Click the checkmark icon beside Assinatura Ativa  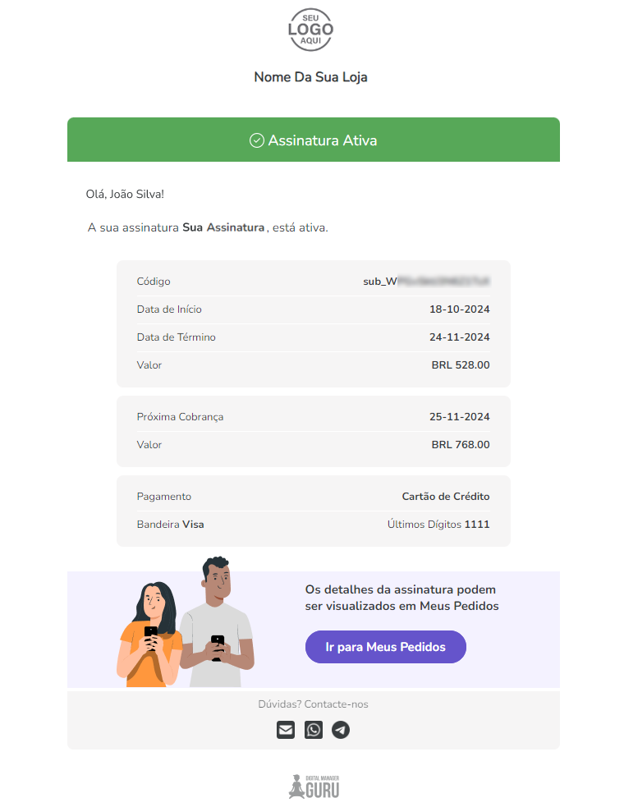[x=257, y=140]
